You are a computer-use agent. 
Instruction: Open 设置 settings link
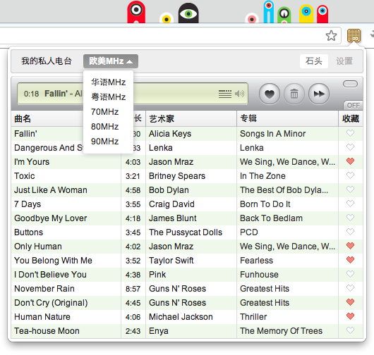(x=344, y=61)
